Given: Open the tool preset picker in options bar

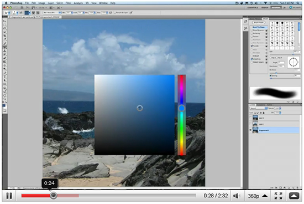Looking at the screenshot, I should point(7,13).
